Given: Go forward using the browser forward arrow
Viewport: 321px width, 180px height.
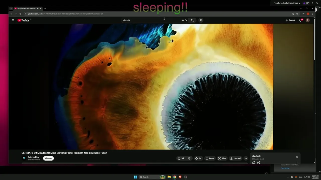Looking at the screenshot, I should pyautogui.click(x=16, y=14).
